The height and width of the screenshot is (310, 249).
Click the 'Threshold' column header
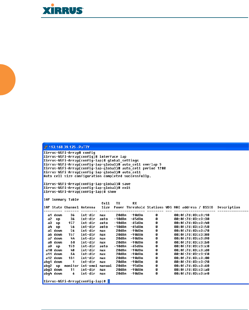coord(135,208)
